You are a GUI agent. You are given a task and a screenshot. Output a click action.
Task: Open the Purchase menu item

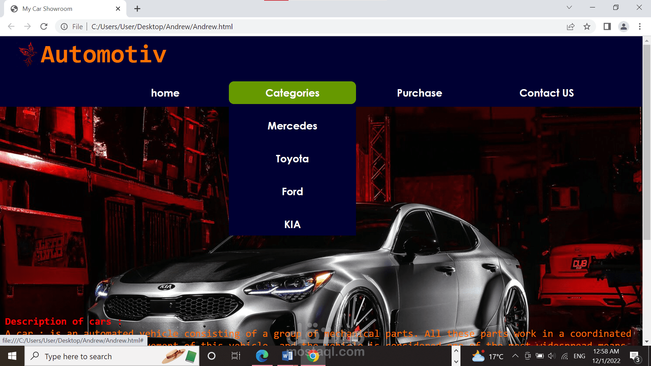click(419, 93)
